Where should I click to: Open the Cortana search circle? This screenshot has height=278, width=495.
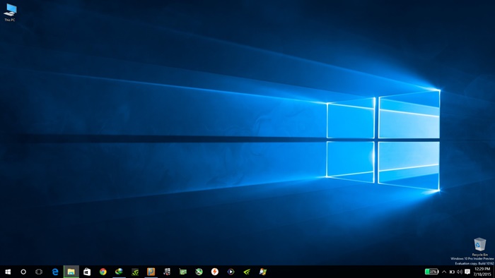[23, 272]
